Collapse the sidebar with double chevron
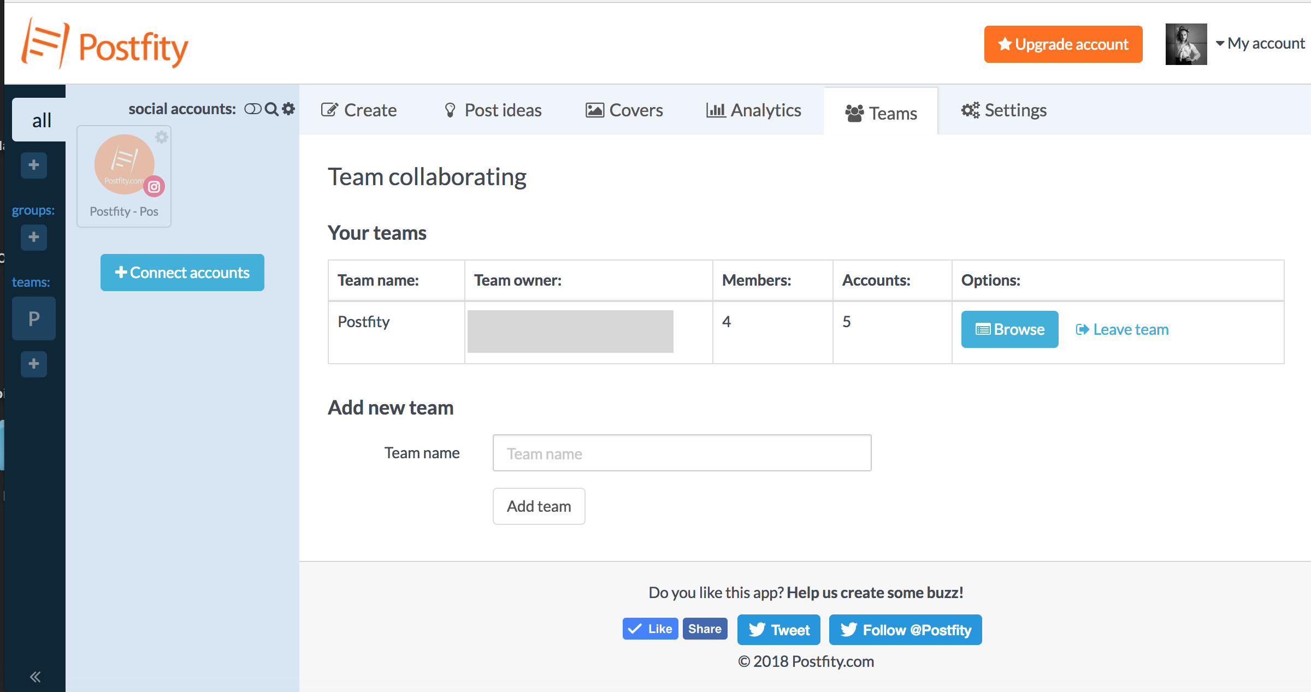1311x692 pixels. [x=35, y=677]
